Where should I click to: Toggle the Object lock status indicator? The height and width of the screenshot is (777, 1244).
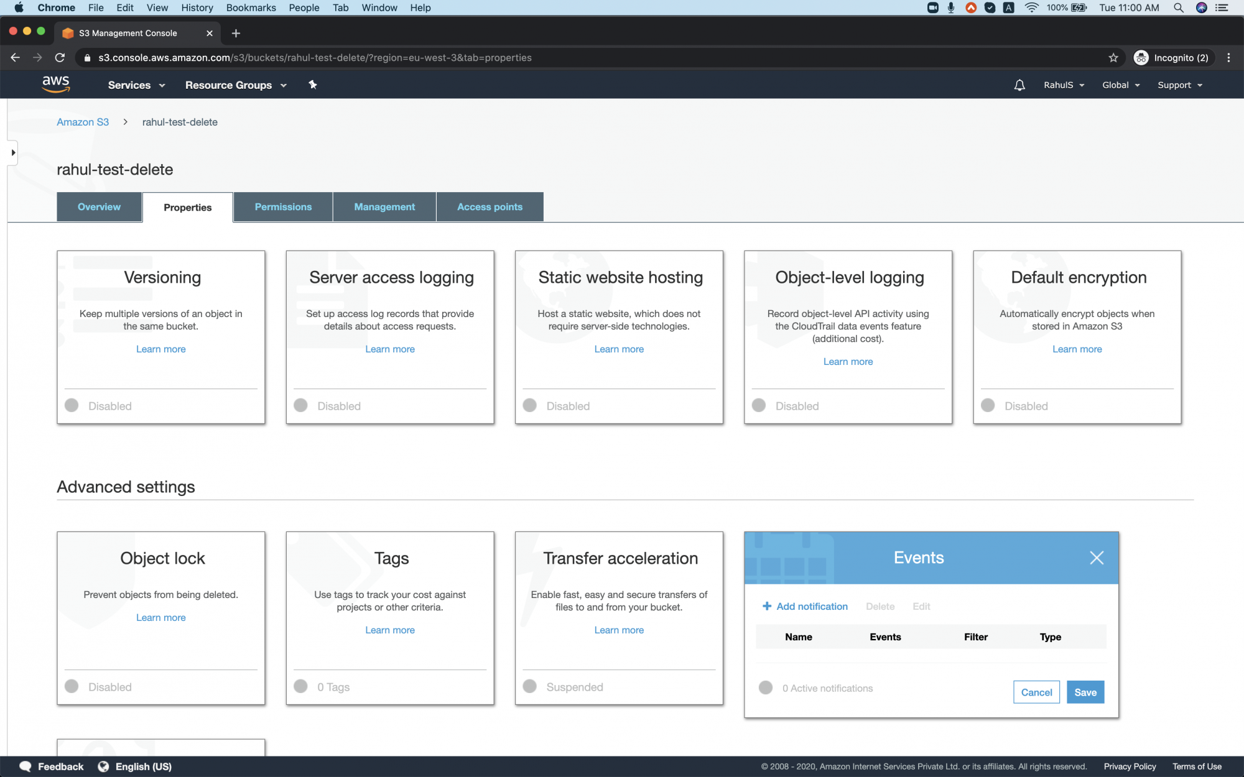[72, 686]
